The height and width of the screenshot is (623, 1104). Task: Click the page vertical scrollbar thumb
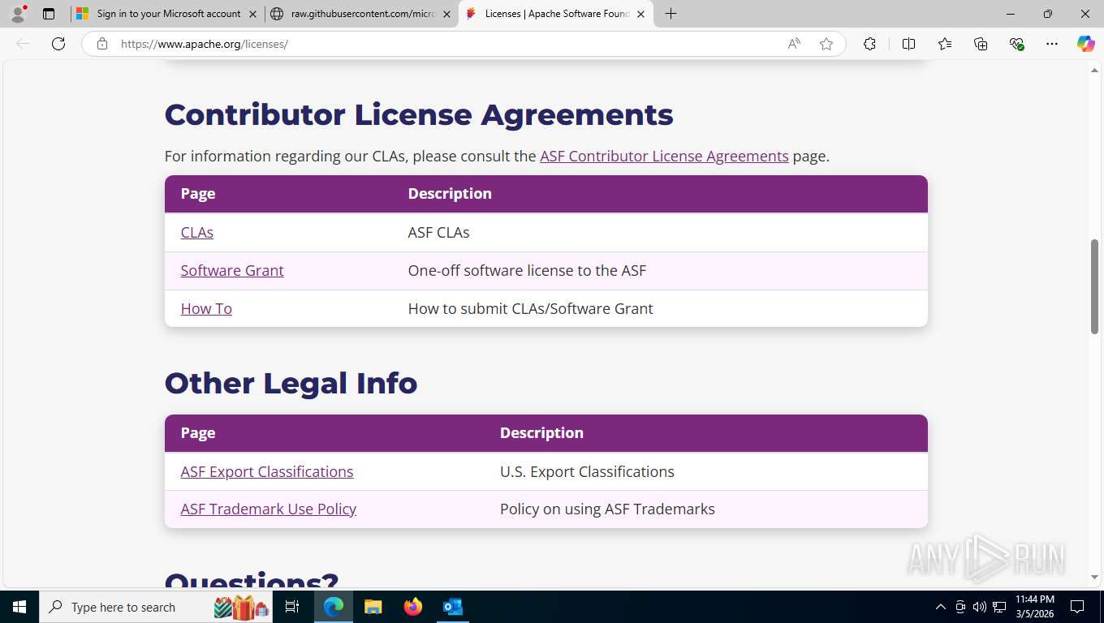[x=1094, y=286]
